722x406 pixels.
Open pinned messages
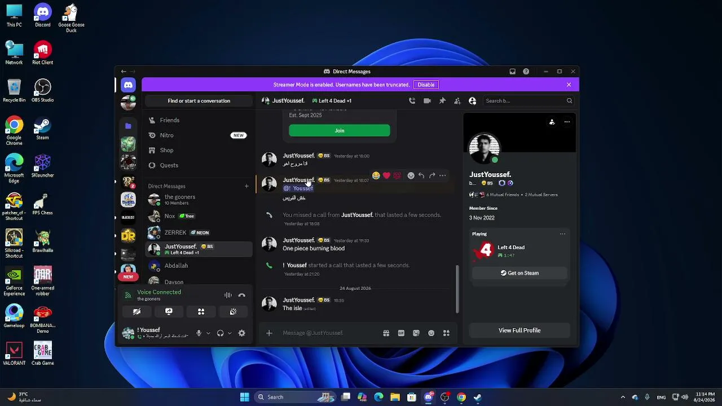(442, 101)
